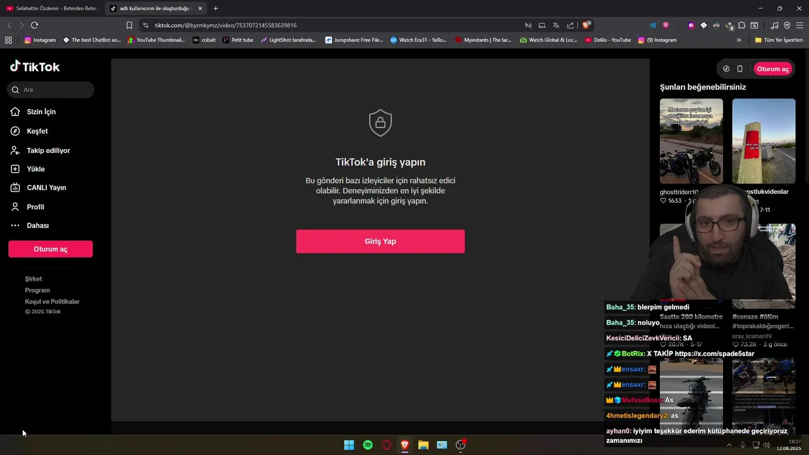Open tab grid icon in bookmarks bar

tap(8, 40)
